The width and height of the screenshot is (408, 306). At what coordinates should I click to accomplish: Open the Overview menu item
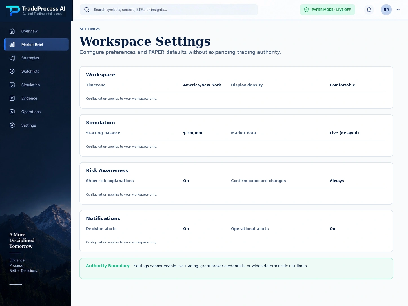pos(36,31)
